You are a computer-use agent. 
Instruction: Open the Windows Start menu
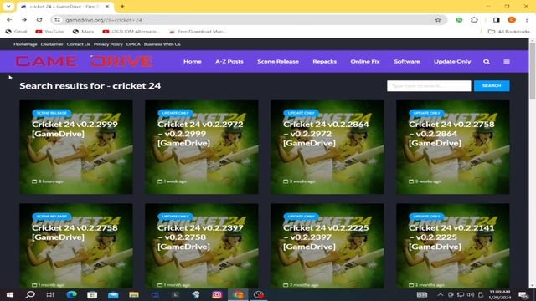tap(10, 295)
